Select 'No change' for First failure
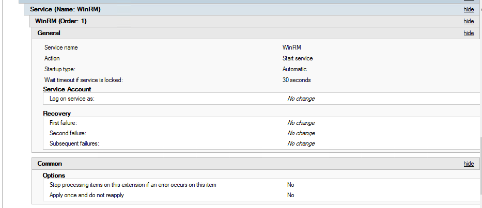The image size is (482, 208). tap(301, 123)
